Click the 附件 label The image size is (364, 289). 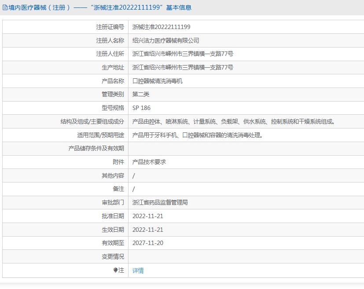click(118, 162)
